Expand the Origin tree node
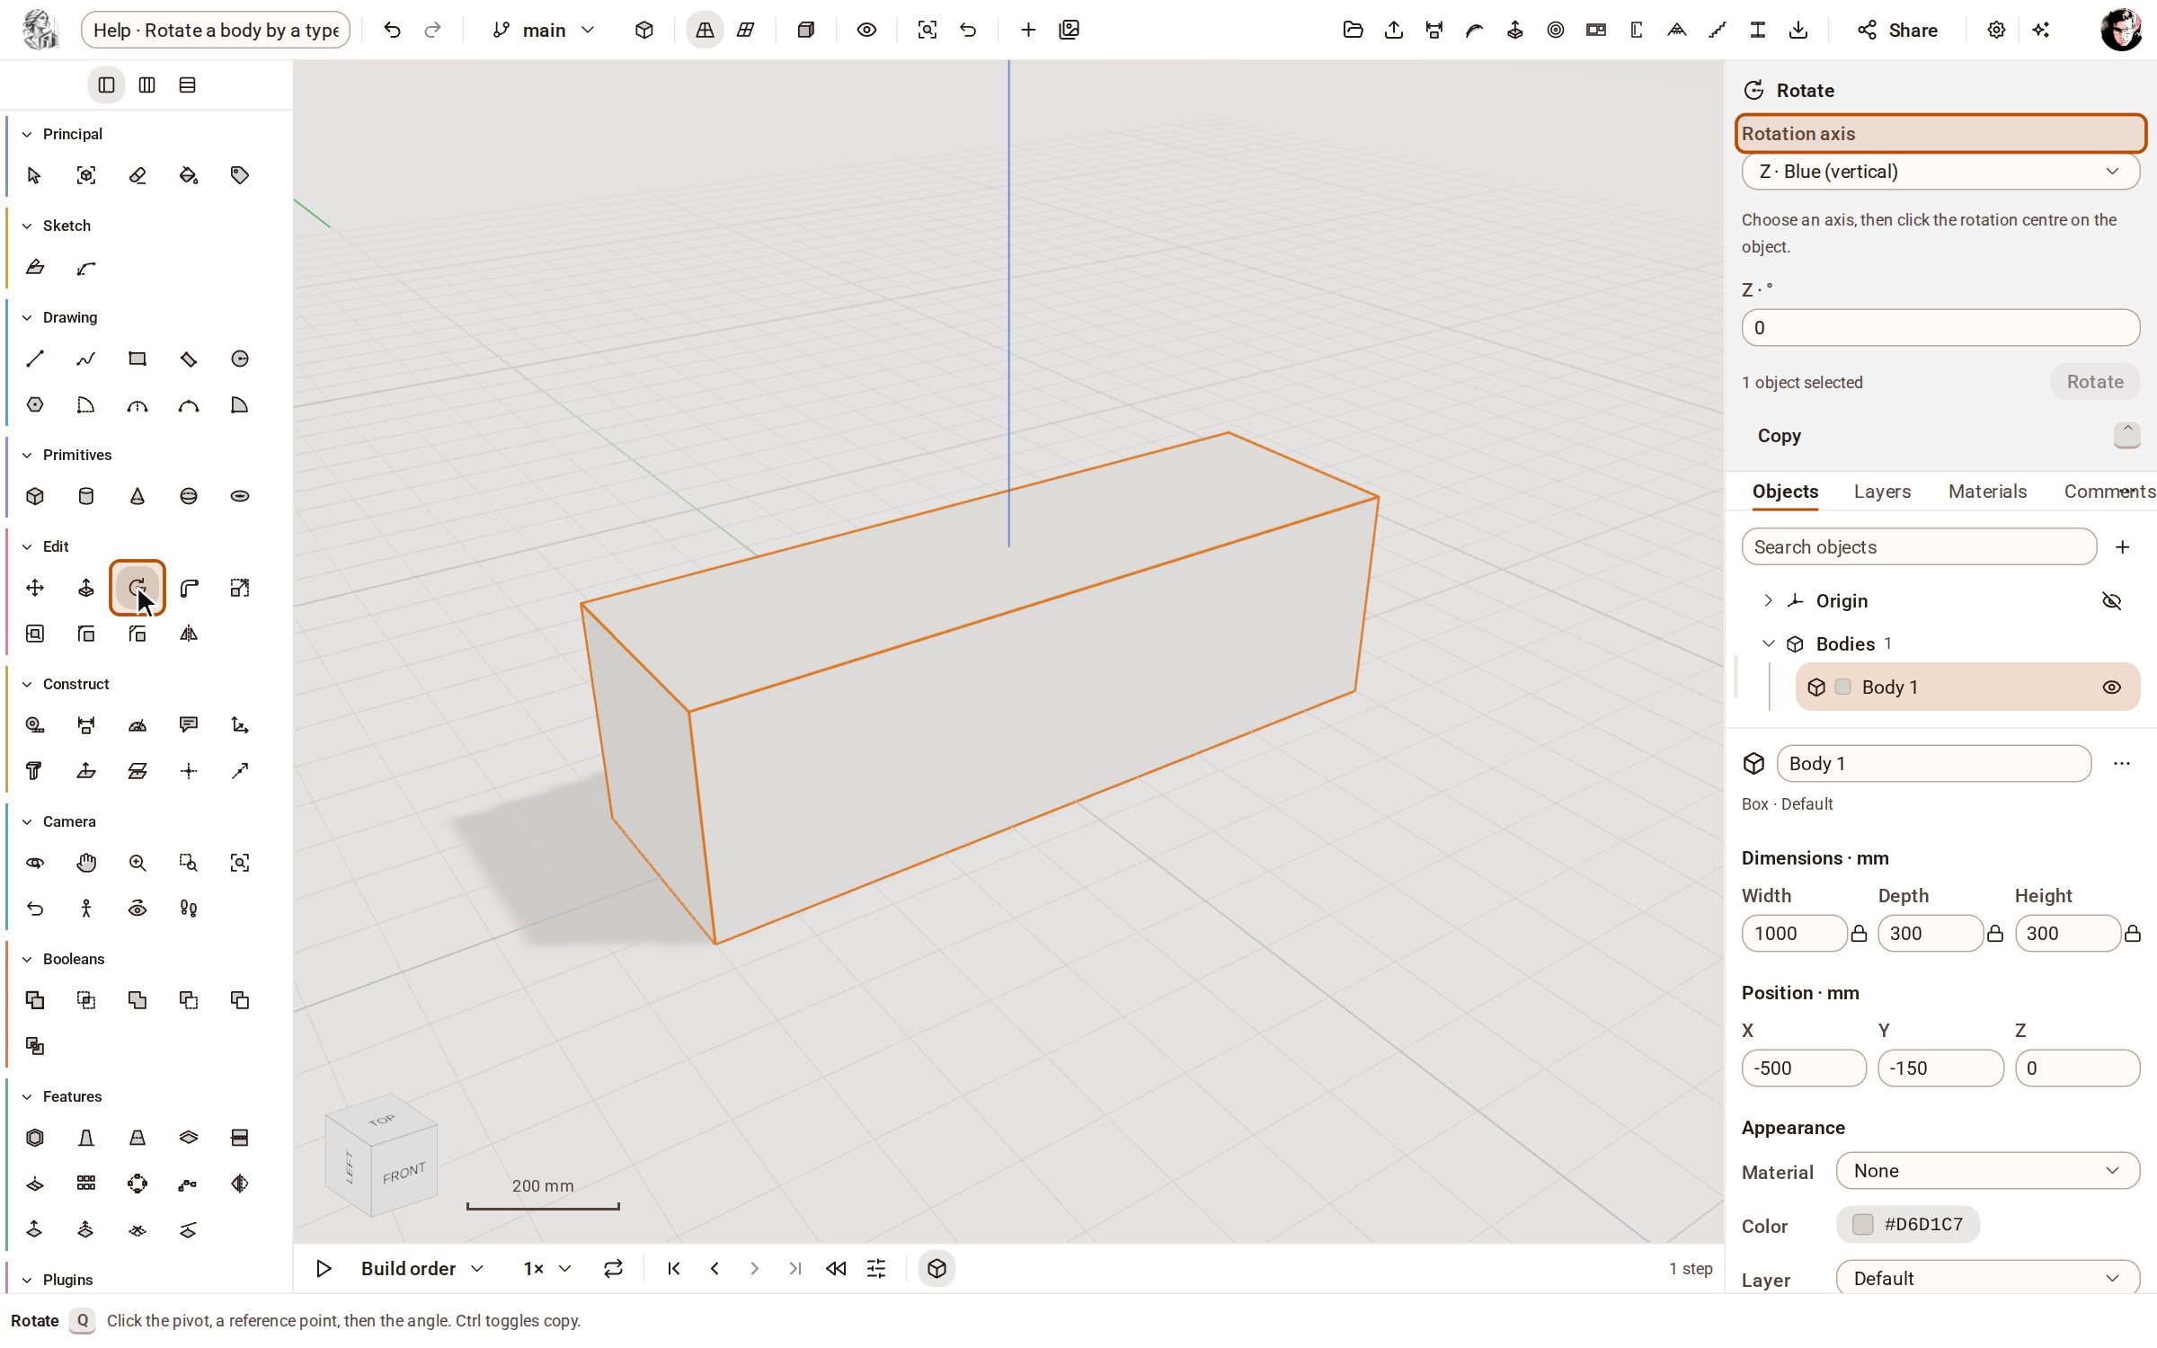 (1768, 600)
